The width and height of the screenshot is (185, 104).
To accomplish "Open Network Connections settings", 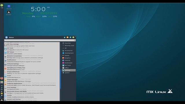I will (32, 57).
